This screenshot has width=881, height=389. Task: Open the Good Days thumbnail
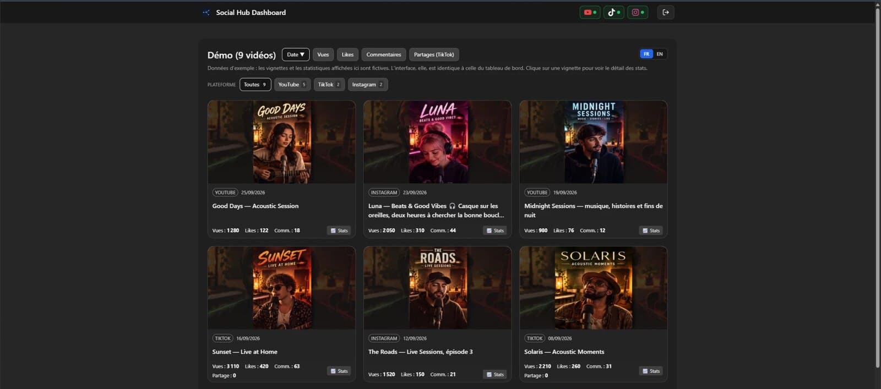[x=281, y=142]
